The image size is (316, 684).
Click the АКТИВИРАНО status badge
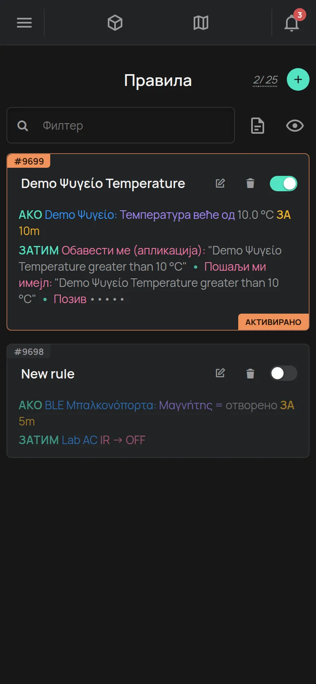click(x=273, y=322)
